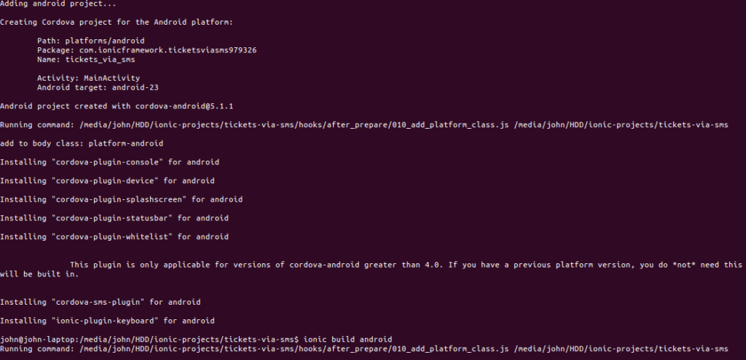Click the cordova-plugin-splashscreen install line
The image size is (746, 360).
(122, 199)
